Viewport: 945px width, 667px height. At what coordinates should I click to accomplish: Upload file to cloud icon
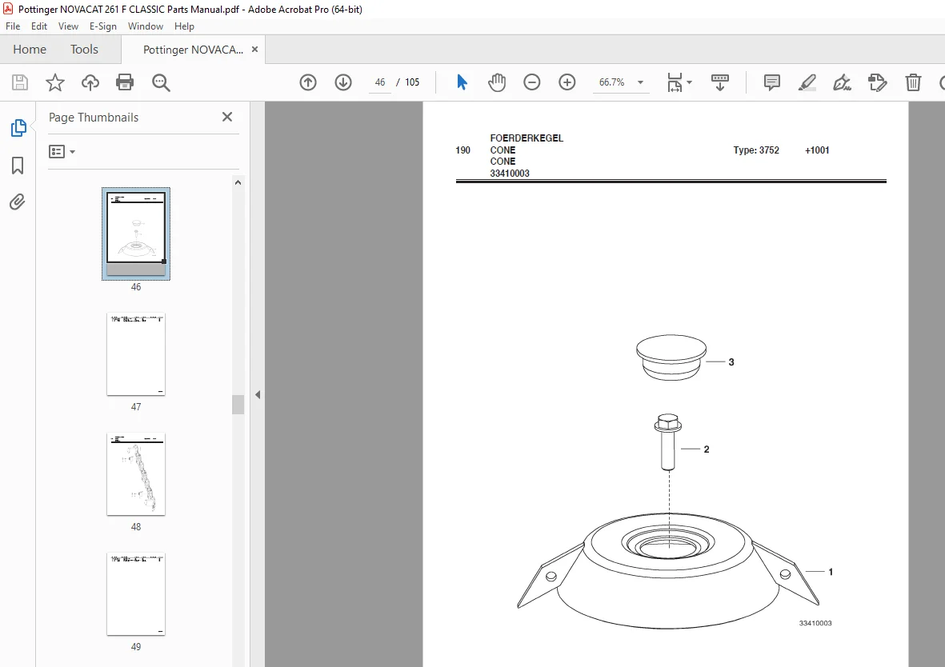pyautogui.click(x=90, y=82)
